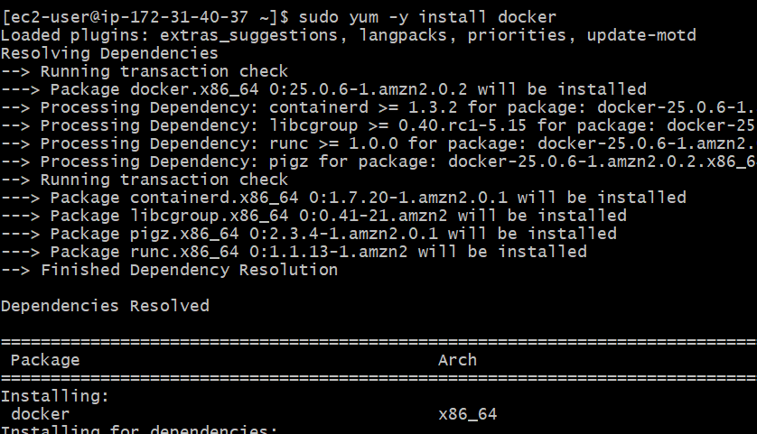
Task: Click the Resolving Dependencies line
Action: 109,53
